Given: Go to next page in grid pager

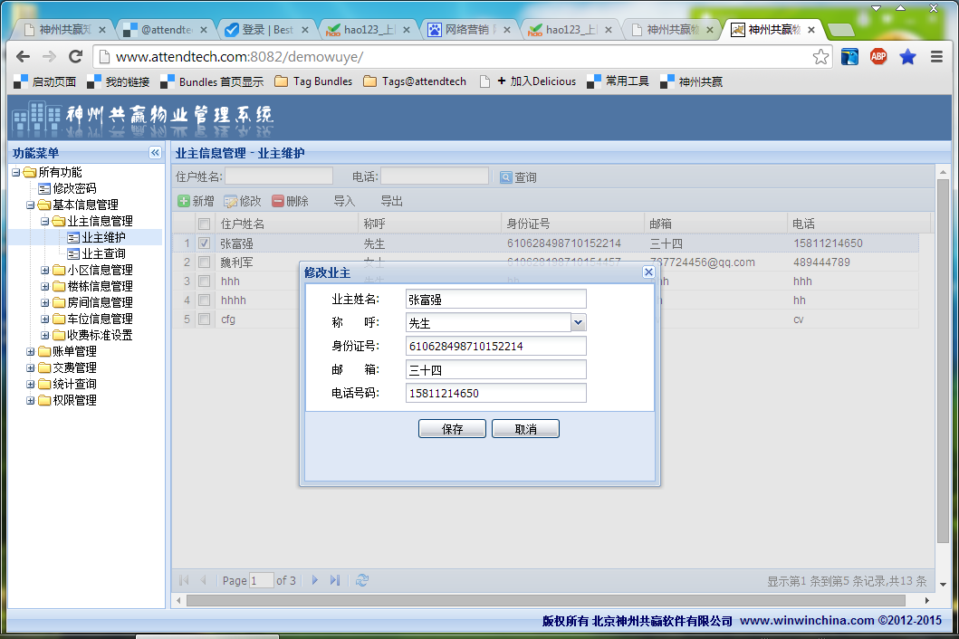Looking at the screenshot, I should pyautogui.click(x=315, y=580).
